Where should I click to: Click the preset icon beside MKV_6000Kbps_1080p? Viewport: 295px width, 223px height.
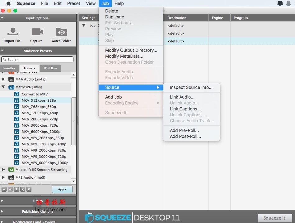coord(16,131)
